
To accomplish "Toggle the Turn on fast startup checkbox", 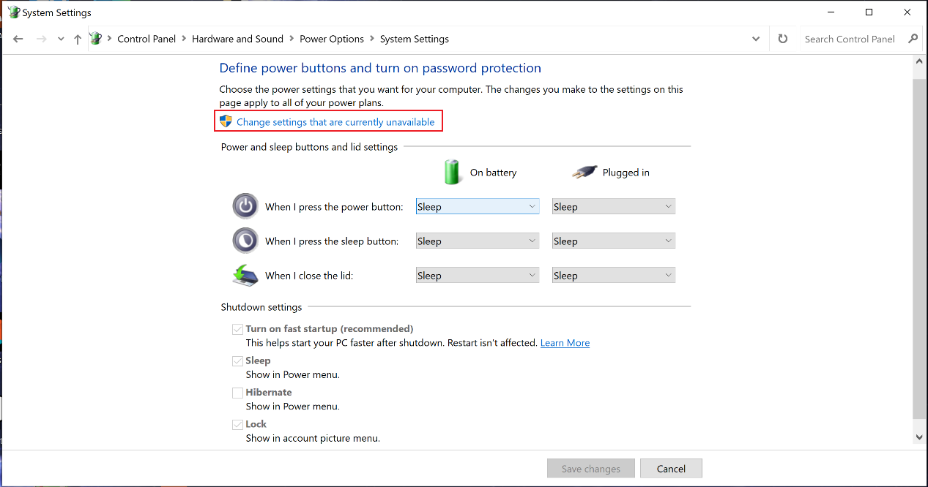I will click(x=237, y=329).
